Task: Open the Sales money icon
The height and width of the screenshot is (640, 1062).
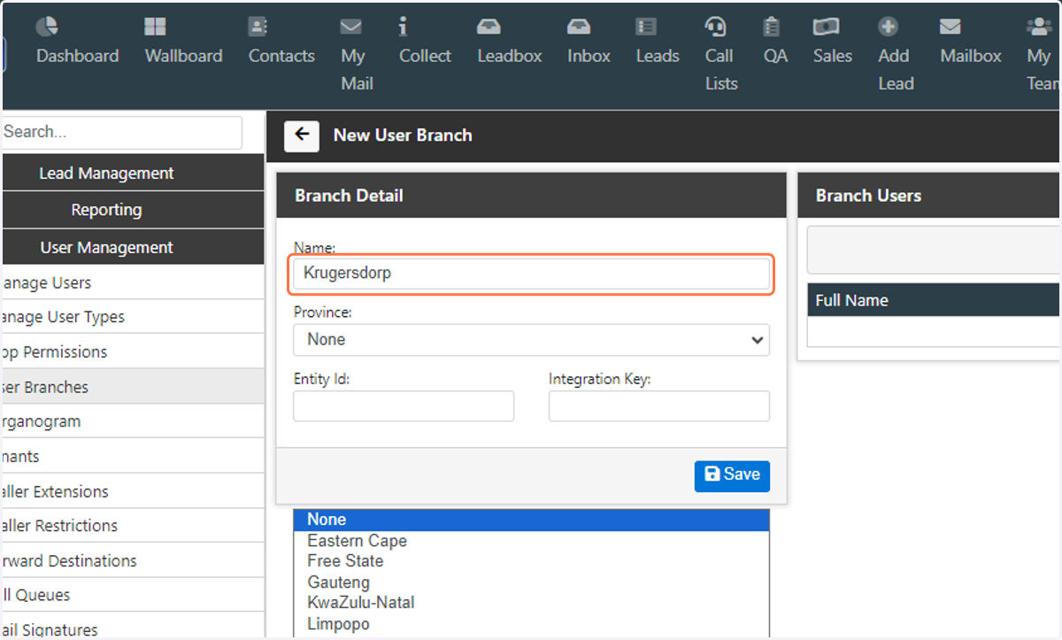Action: (x=827, y=27)
